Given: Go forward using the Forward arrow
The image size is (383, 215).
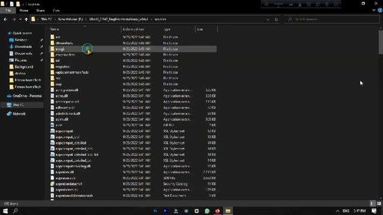Looking at the screenshot, I should 14,19.
